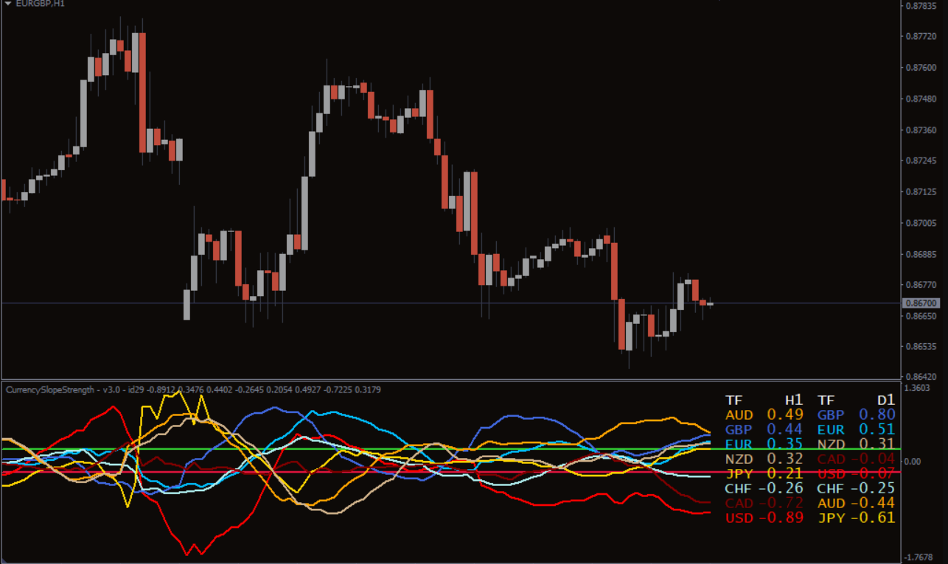Click the 0.87835 label on the price axis
The image size is (948, 564).
pyautogui.click(x=920, y=6)
